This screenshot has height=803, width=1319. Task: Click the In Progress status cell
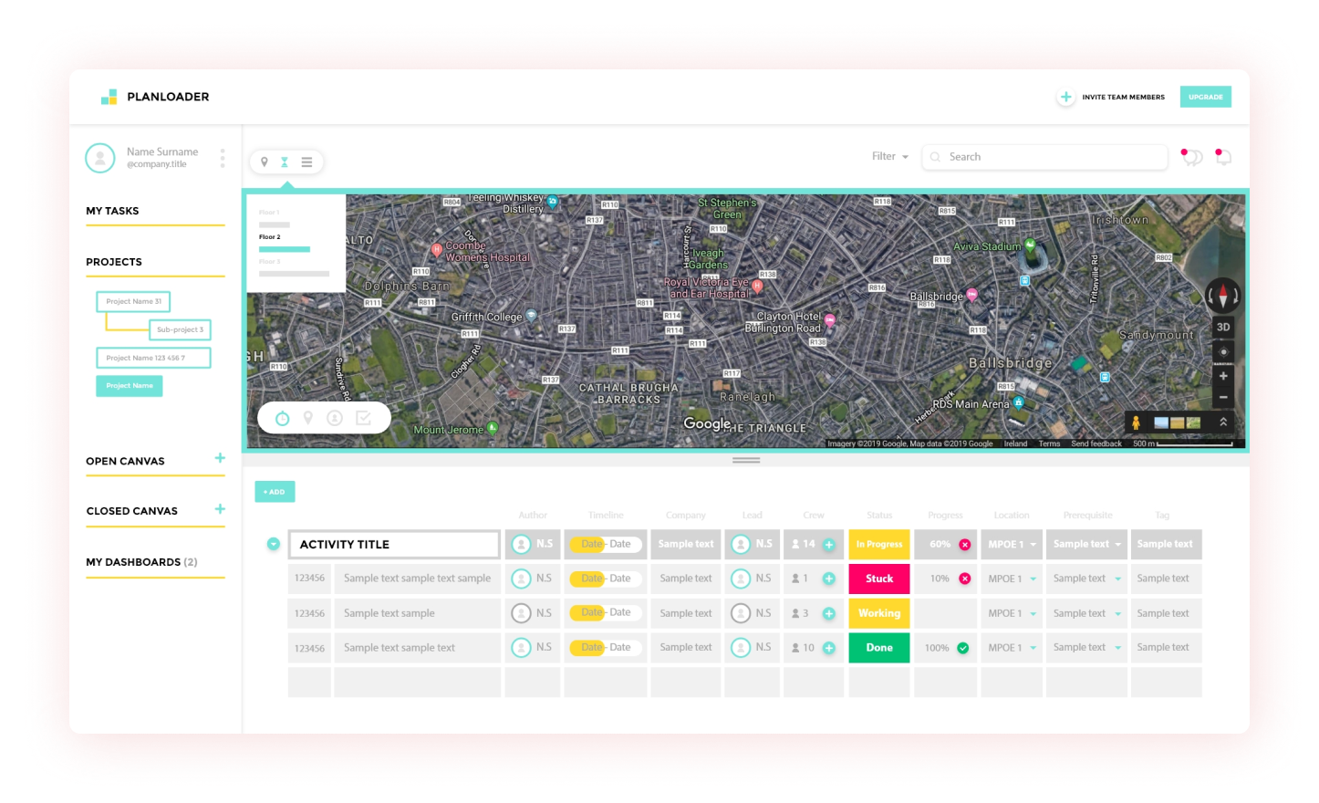(x=879, y=545)
